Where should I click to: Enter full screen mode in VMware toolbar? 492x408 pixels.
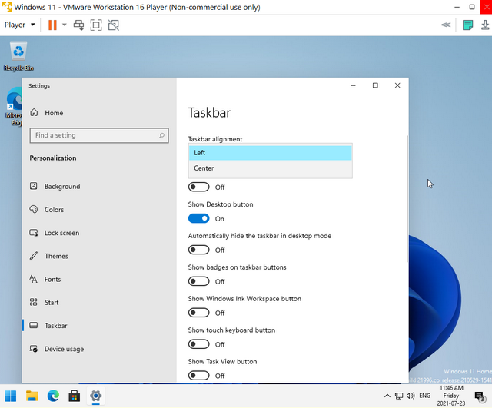click(x=96, y=25)
